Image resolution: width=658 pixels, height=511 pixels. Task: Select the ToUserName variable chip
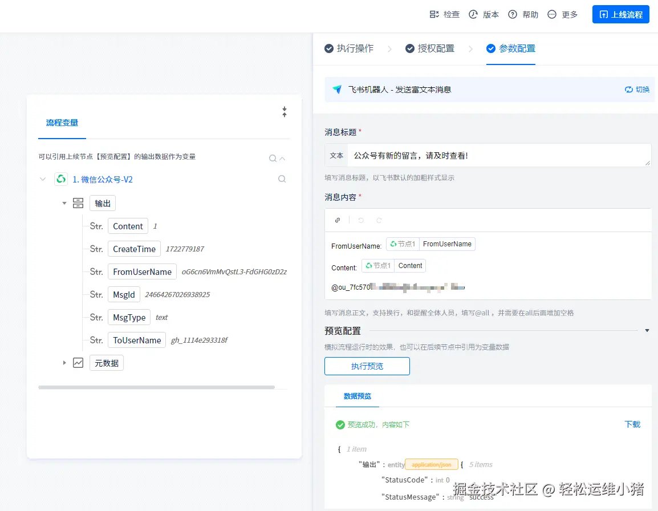click(137, 340)
